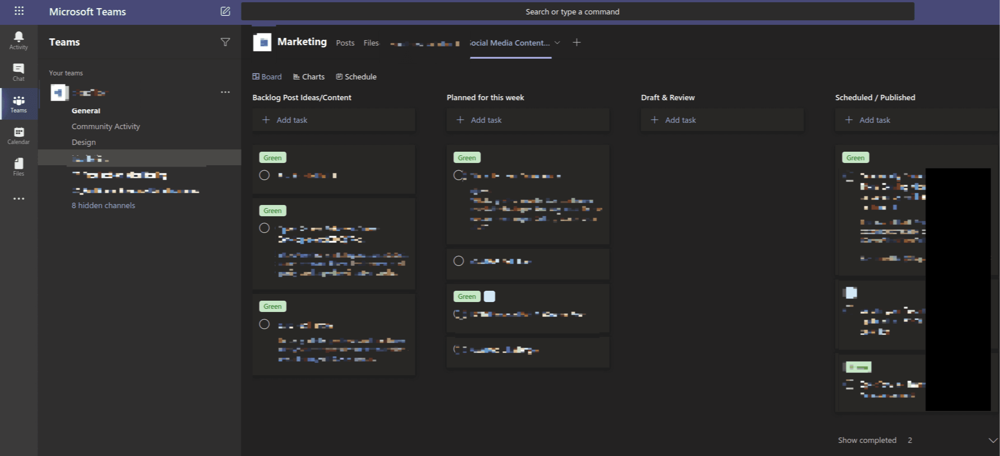This screenshot has width=1000, height=456.
Task: Click the Marketing channel title
Action: (x=302, y=42)
